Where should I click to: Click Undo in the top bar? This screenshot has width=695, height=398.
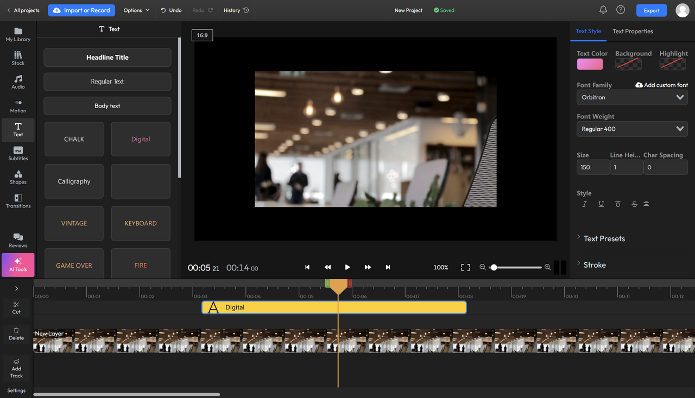coord(171,10)
